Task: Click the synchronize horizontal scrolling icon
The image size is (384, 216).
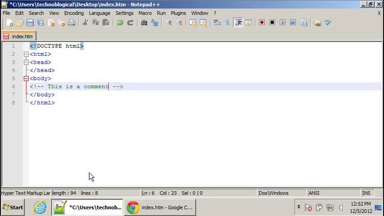Action: tap(203, 23)
